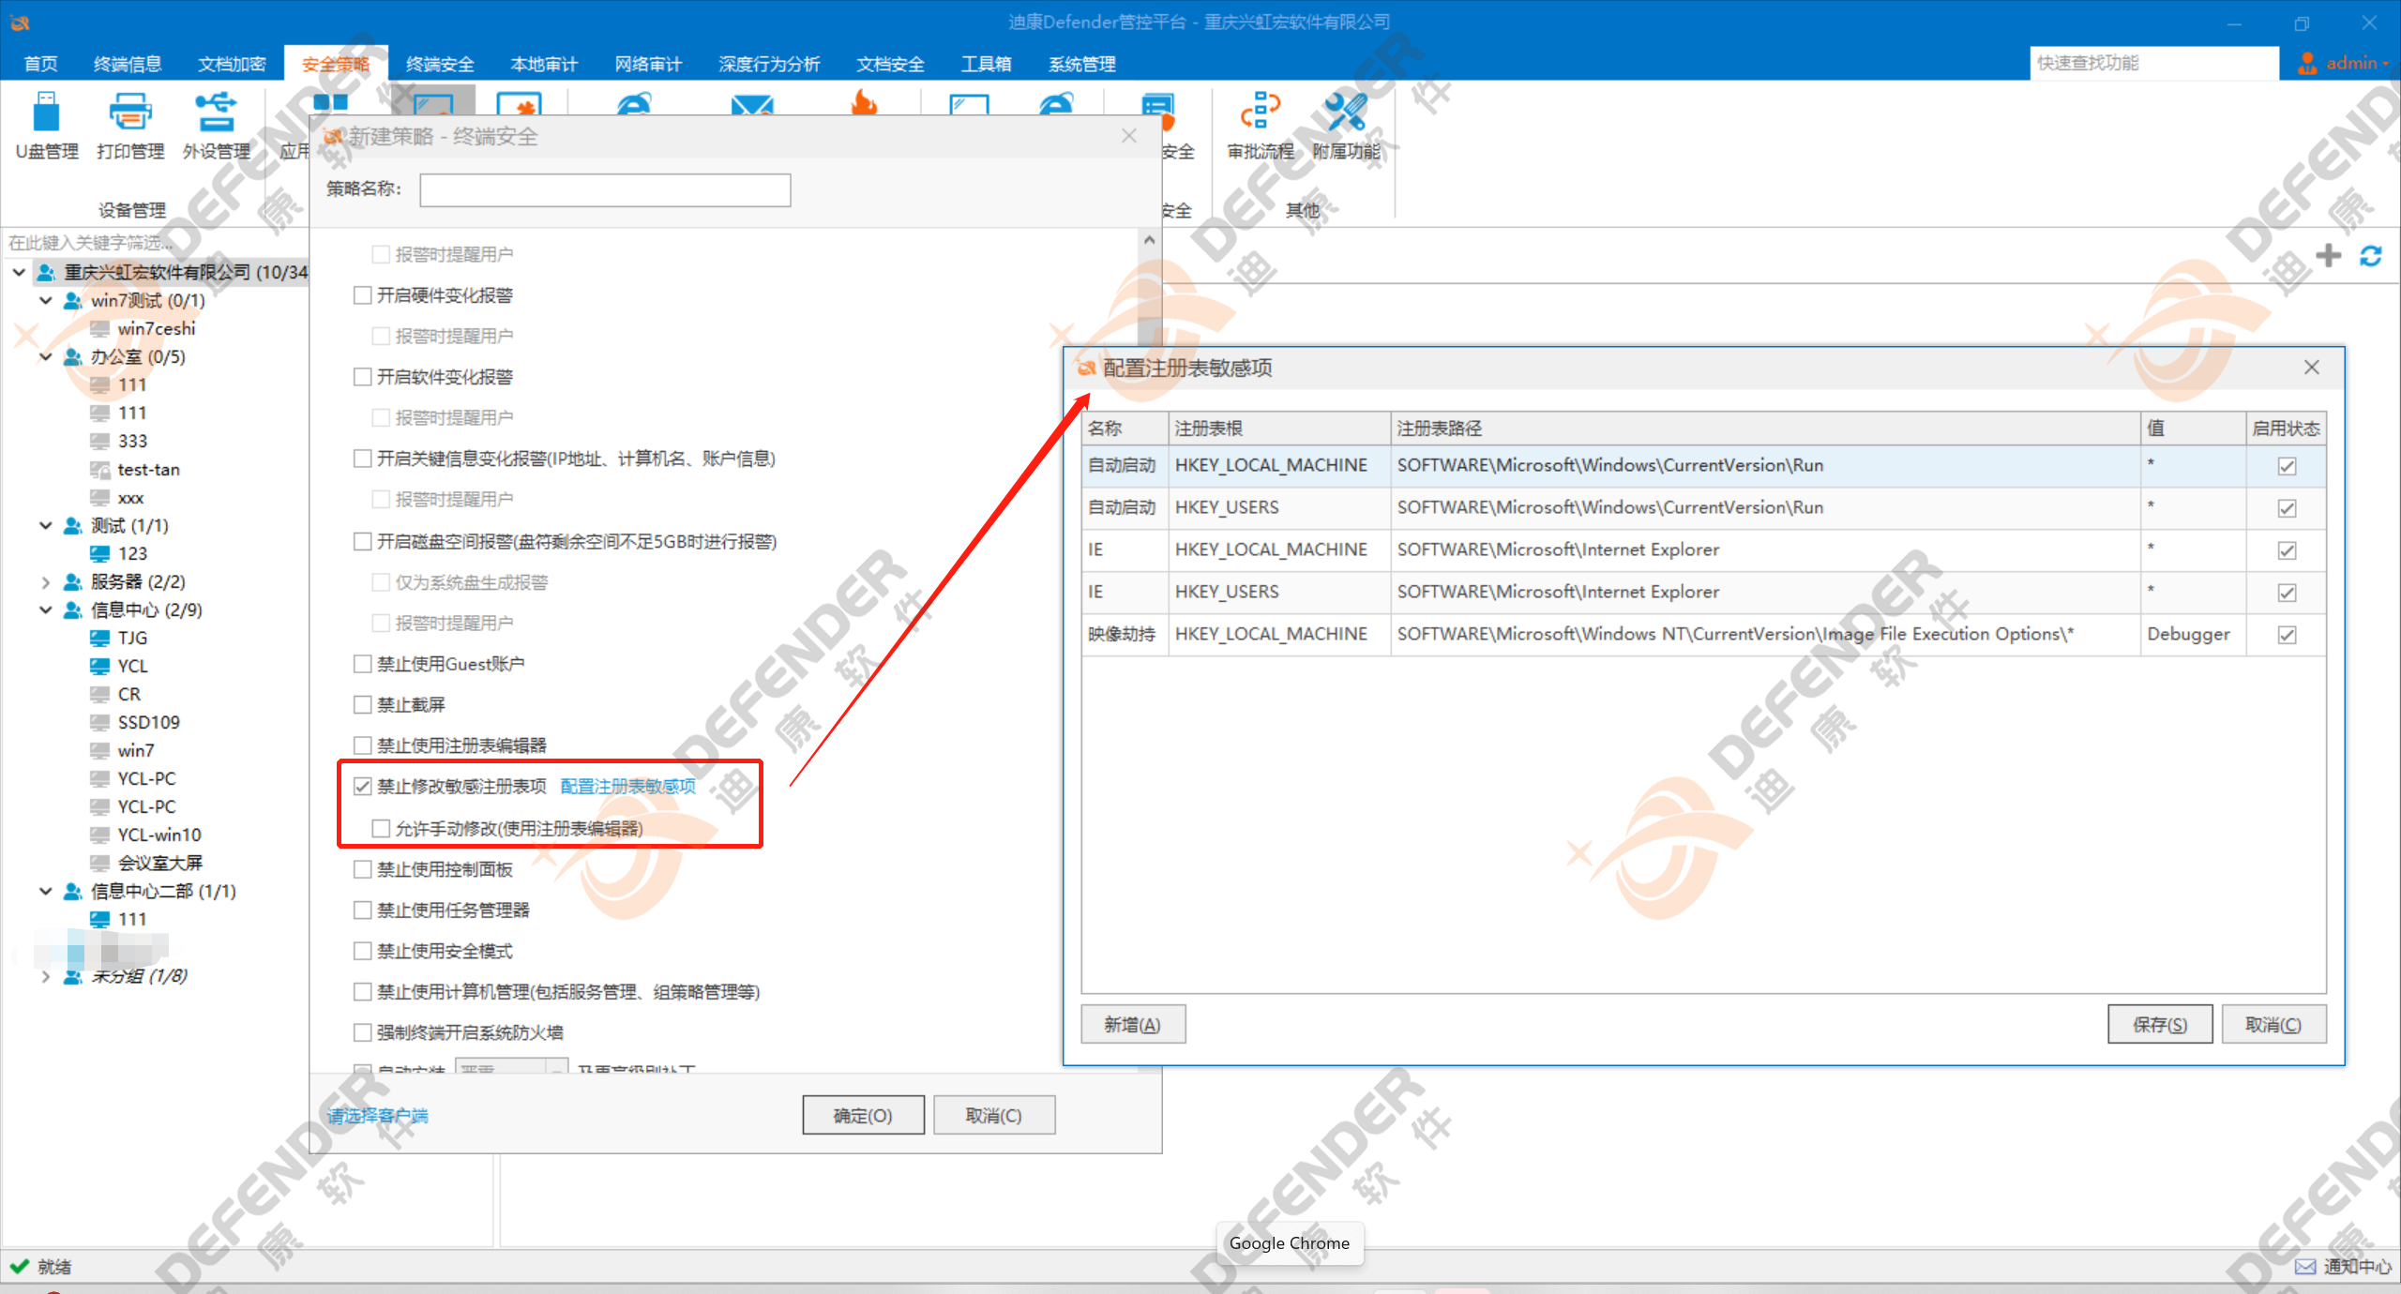This screenshot has width=2401, height=1294.
Task: Collapse the 重庆兴虹宏软件有限公司 root node
Action: [19, 272]
